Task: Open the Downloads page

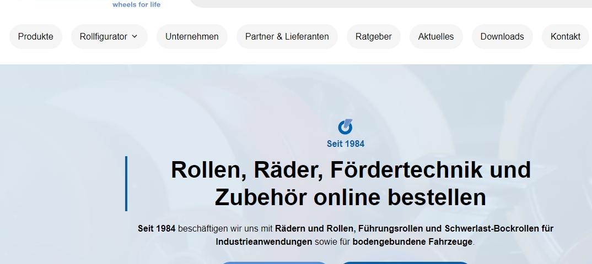Action: pyautogui.click(x=502, y=37)
